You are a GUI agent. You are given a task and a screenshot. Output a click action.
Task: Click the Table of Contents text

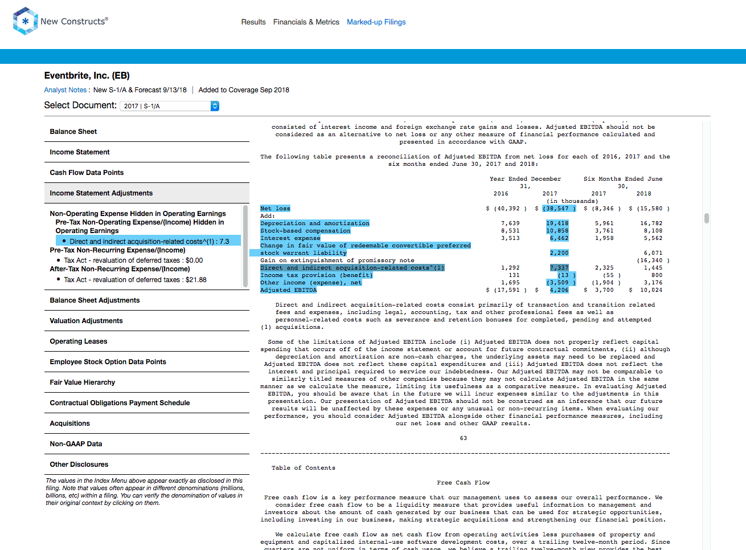[x=304, y=468]
